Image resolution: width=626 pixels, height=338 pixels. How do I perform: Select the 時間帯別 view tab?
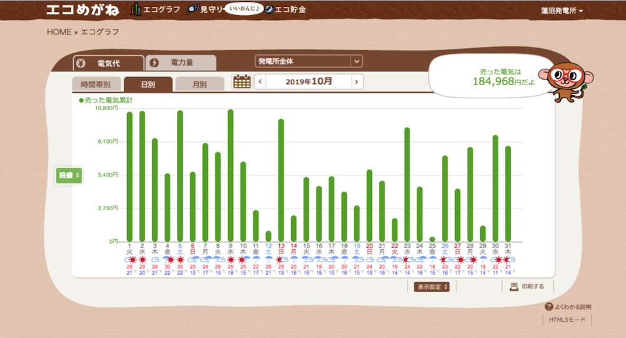click(96, 84)
